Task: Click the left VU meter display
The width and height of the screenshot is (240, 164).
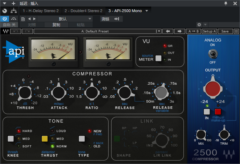Action: point(53,49)
